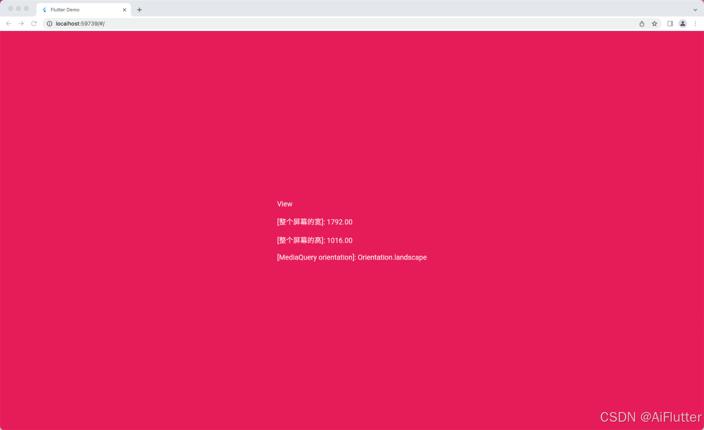Maximize window using green traffic light
This screenshot has height=430, width=704.
(x=26, y=9)
